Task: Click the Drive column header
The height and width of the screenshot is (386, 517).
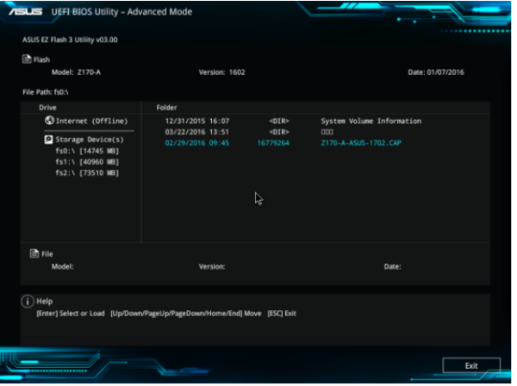Action: 48,108
